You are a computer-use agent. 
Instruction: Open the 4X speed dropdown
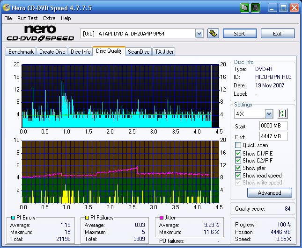click(269, 114)
